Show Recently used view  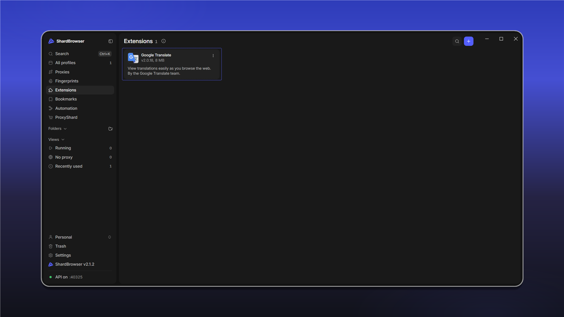coord(80,166)
